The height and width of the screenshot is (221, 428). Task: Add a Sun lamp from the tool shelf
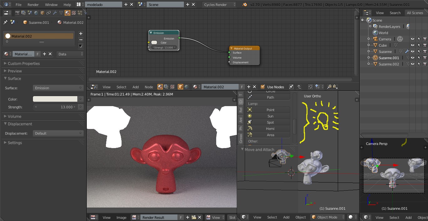268,116
